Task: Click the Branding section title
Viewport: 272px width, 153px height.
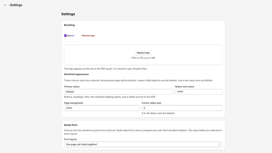Action: tap(69, 25)
